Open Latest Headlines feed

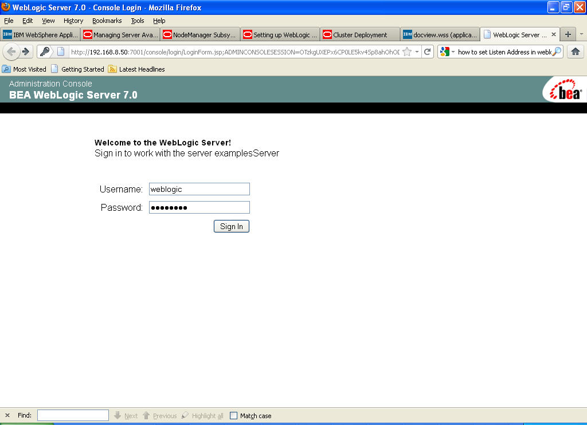[136, 69]
